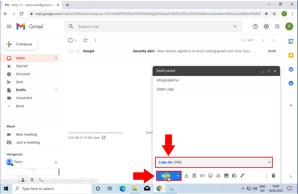Insert a photo into the message
This screenshot has height=194, width=298.
(226, 176)
